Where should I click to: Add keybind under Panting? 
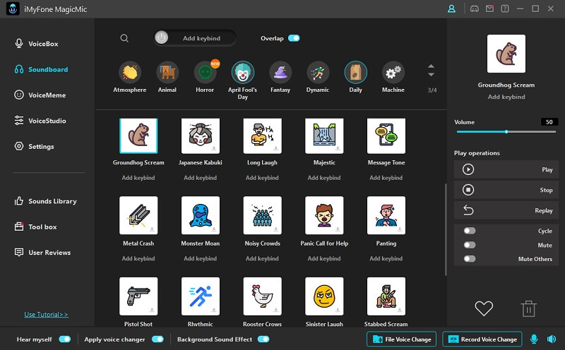point(386,258)
